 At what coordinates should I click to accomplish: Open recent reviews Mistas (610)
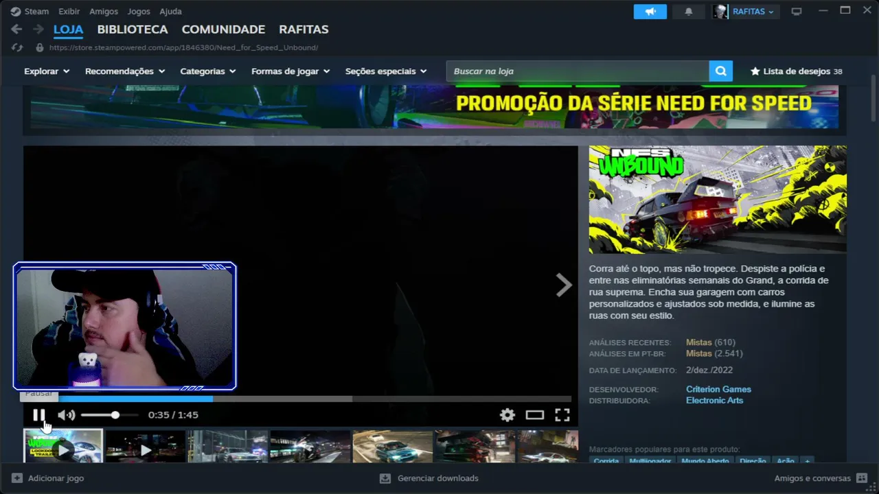(711, 342)
